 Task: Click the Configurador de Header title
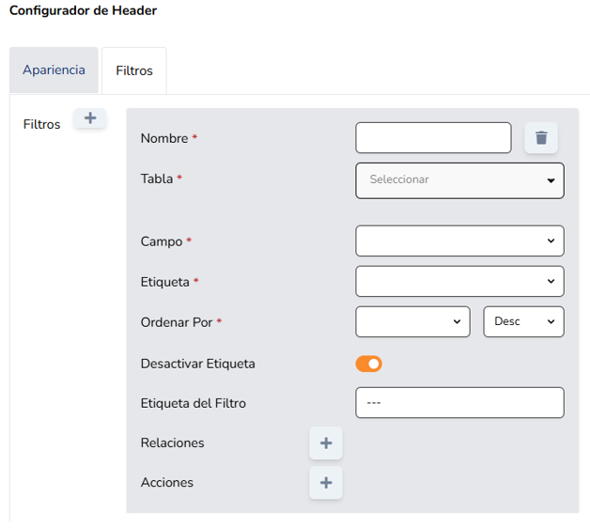pyautogui.click(x=83, y=11)
